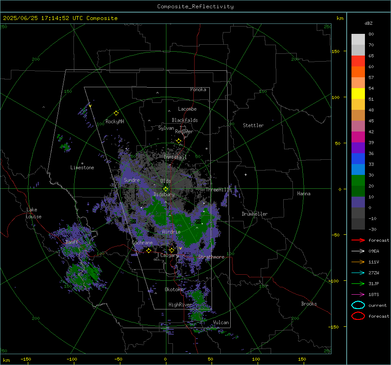This screenshot has width=391, height=365.
Task: Click the Limestone label
Action: tap(82, 168)
